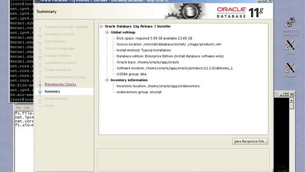305x172 pixels.
Task: Select the Disk space required 3.95 GB row
Action: tap(154, 38)
